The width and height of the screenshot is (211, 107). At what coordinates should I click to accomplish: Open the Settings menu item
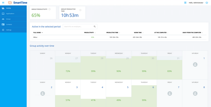pos(13,30)
